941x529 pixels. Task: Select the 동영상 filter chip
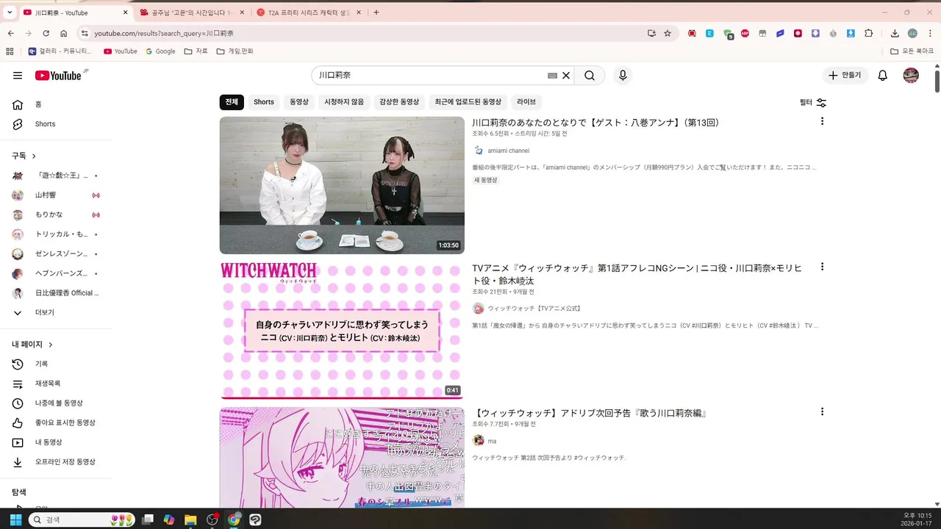pyautogui.click(x=299, y=102)
